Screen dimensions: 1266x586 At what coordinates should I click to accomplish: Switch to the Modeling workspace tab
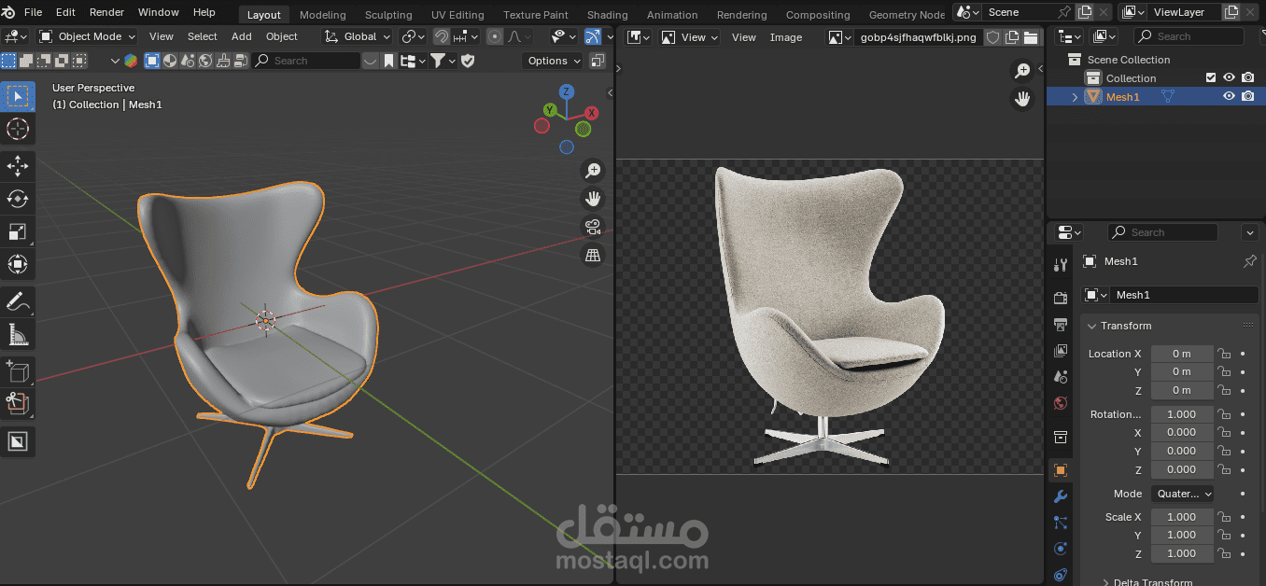coord(323,15)
